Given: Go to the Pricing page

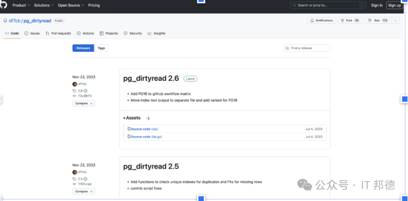Looking at the screenshot, I should click(94, 5).
